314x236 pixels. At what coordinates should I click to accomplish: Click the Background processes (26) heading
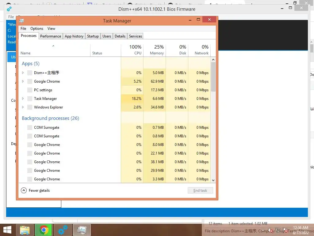51,118
